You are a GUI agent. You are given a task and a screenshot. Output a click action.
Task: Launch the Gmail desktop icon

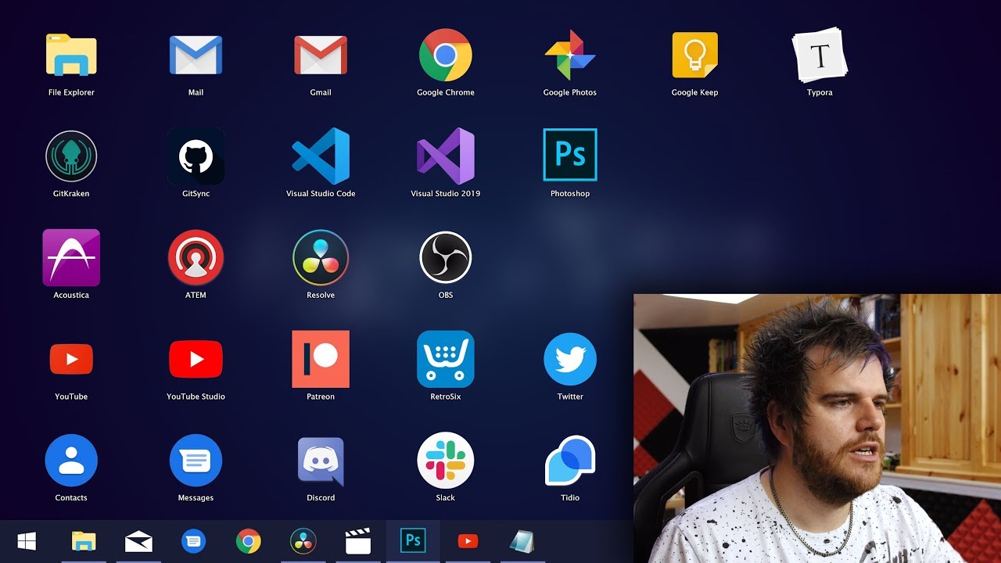pyautogui.click(x=321, y=55)
